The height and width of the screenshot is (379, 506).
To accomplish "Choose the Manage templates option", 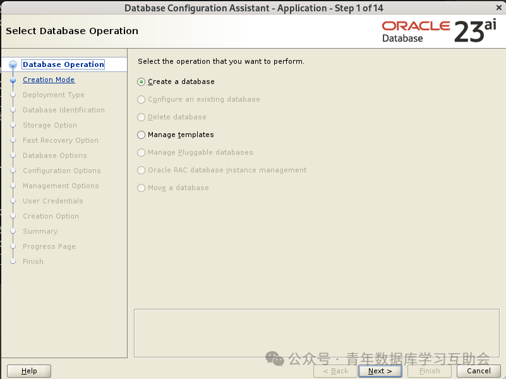I will (141, 135).
